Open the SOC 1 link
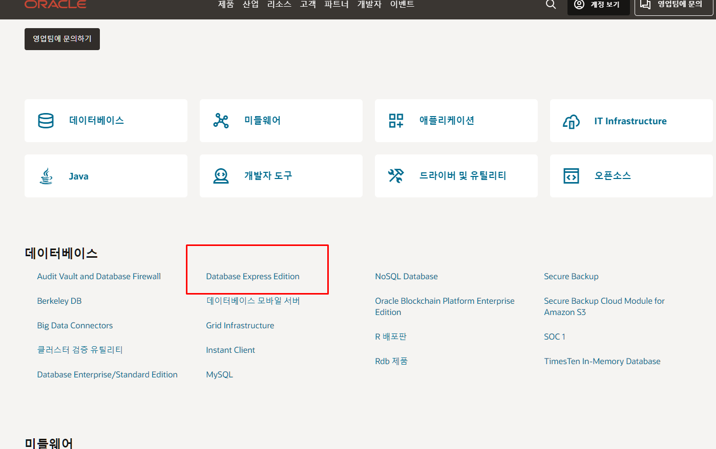This screenshot has height=449, width=716. click(x=555, y=336)
